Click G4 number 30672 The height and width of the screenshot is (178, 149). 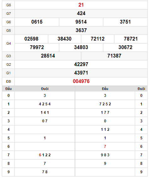(125, 47)
